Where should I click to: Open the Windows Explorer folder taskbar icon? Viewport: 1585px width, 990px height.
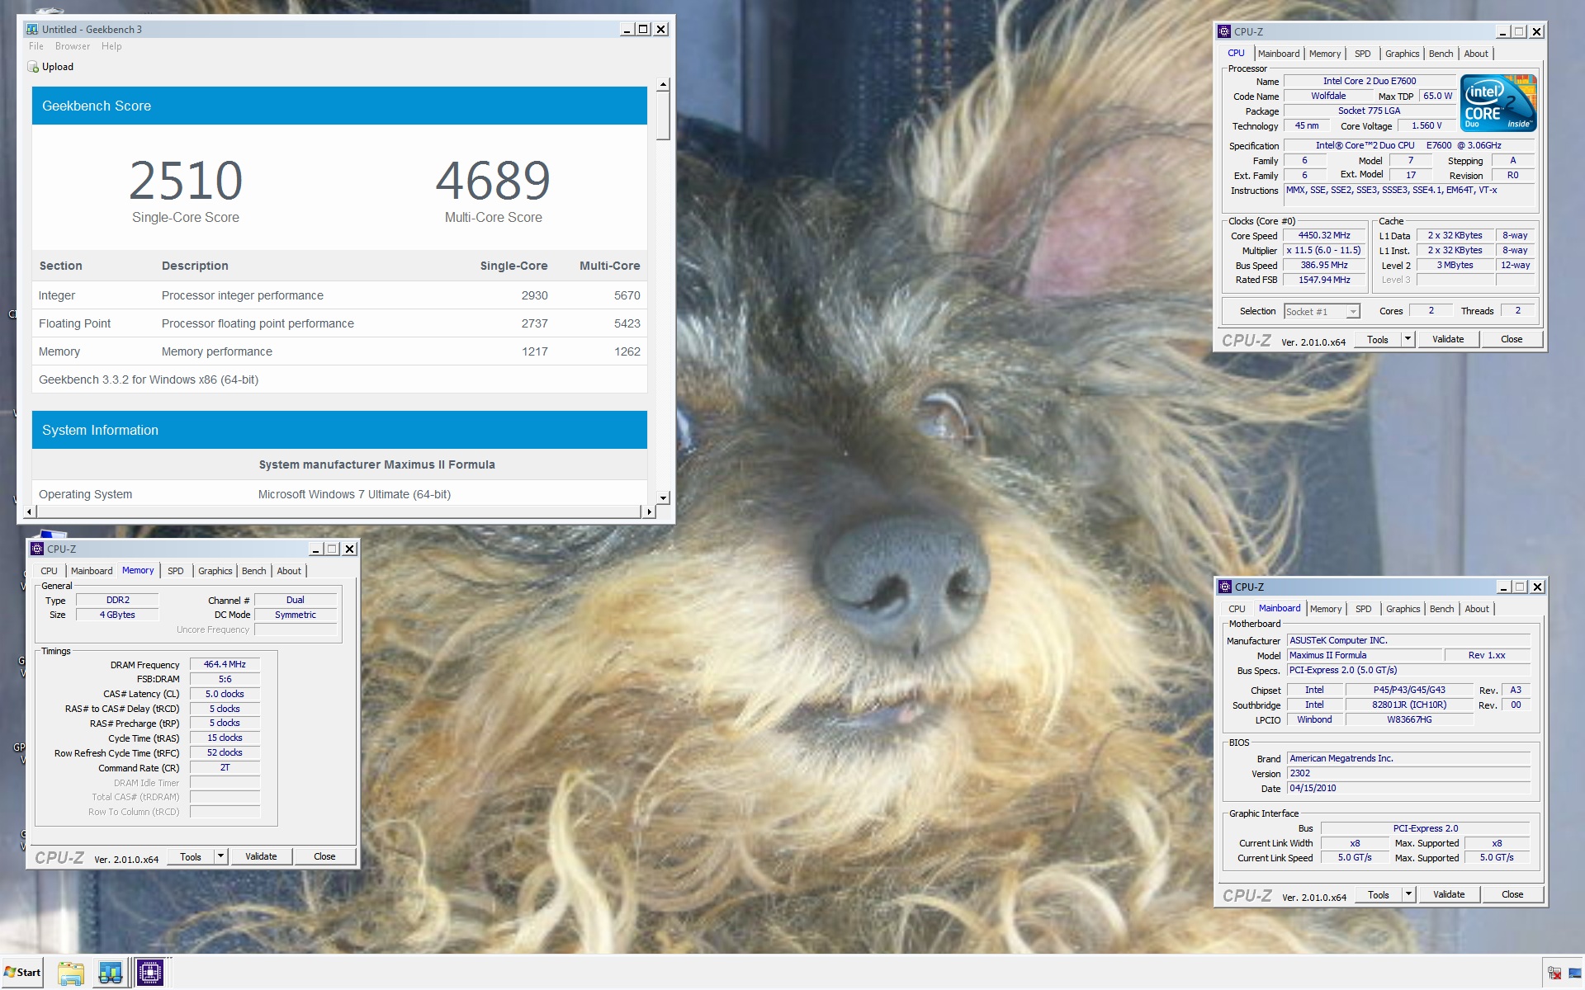point(71,973)
